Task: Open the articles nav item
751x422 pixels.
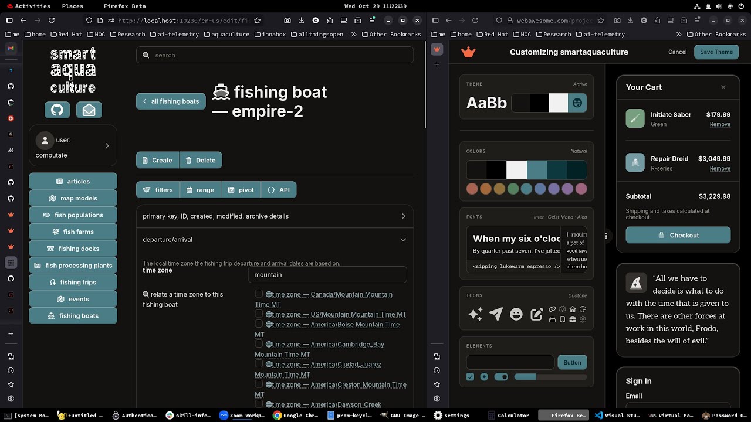Action: tap(73, 182)
